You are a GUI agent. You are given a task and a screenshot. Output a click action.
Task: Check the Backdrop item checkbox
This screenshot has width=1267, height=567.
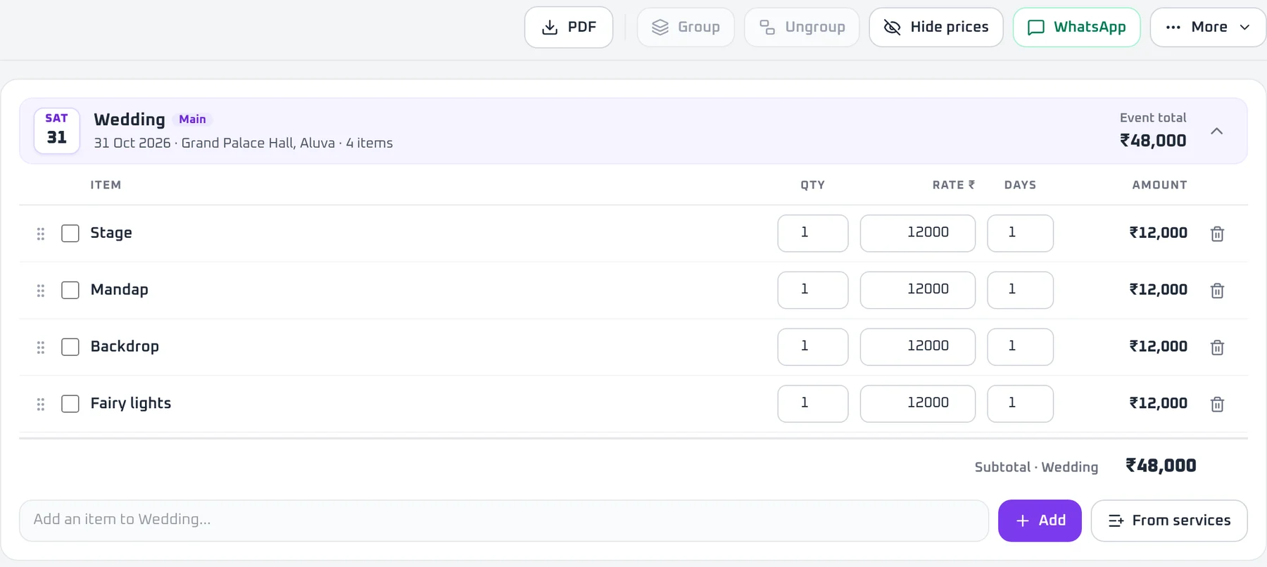coord(70,348)
